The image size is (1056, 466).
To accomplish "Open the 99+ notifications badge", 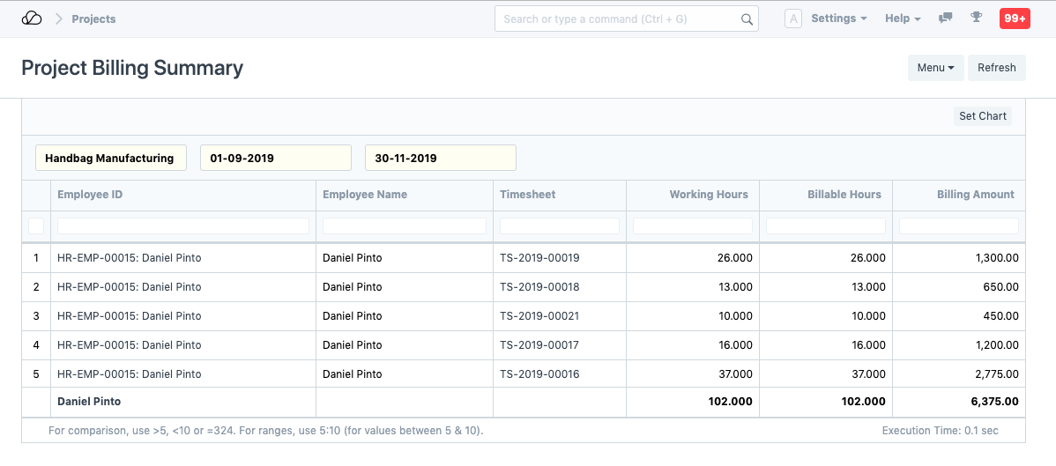I will click(1014, 18).
